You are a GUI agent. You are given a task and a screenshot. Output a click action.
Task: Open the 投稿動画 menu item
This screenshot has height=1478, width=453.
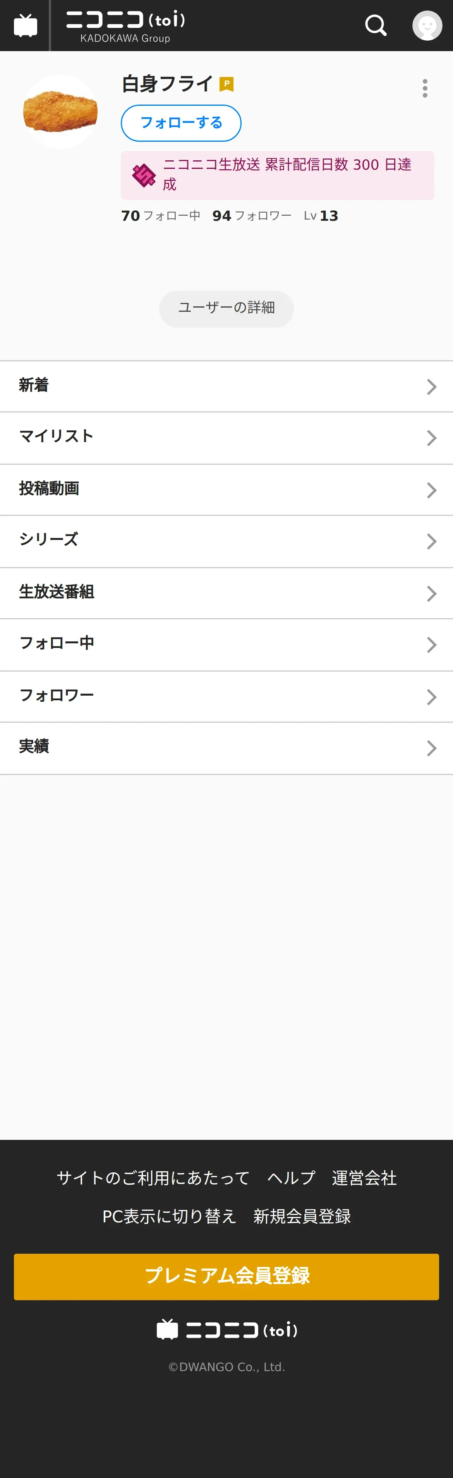click(226, 490)
